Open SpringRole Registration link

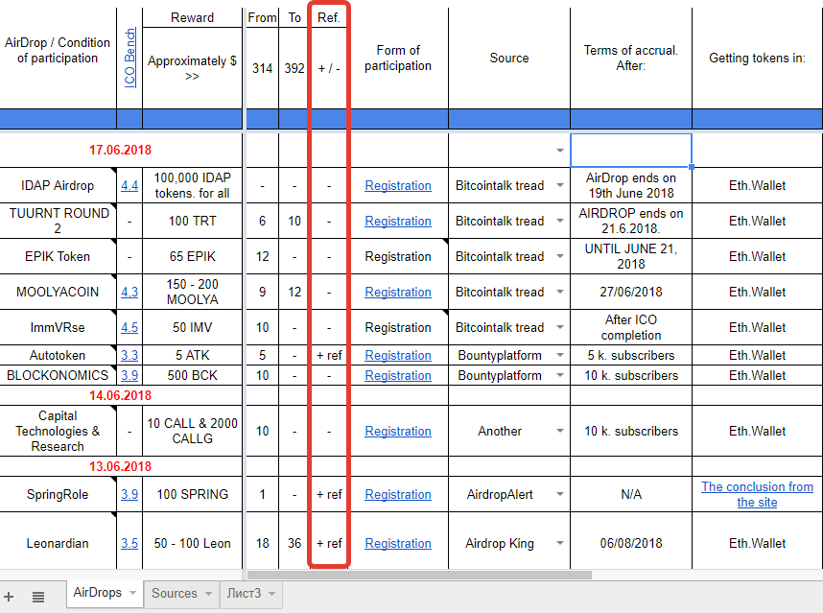tap(398, 494)
